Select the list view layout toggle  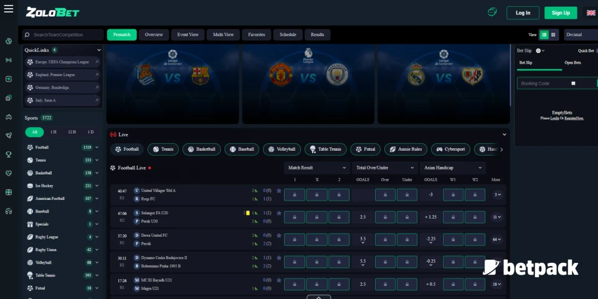(544, 35)
